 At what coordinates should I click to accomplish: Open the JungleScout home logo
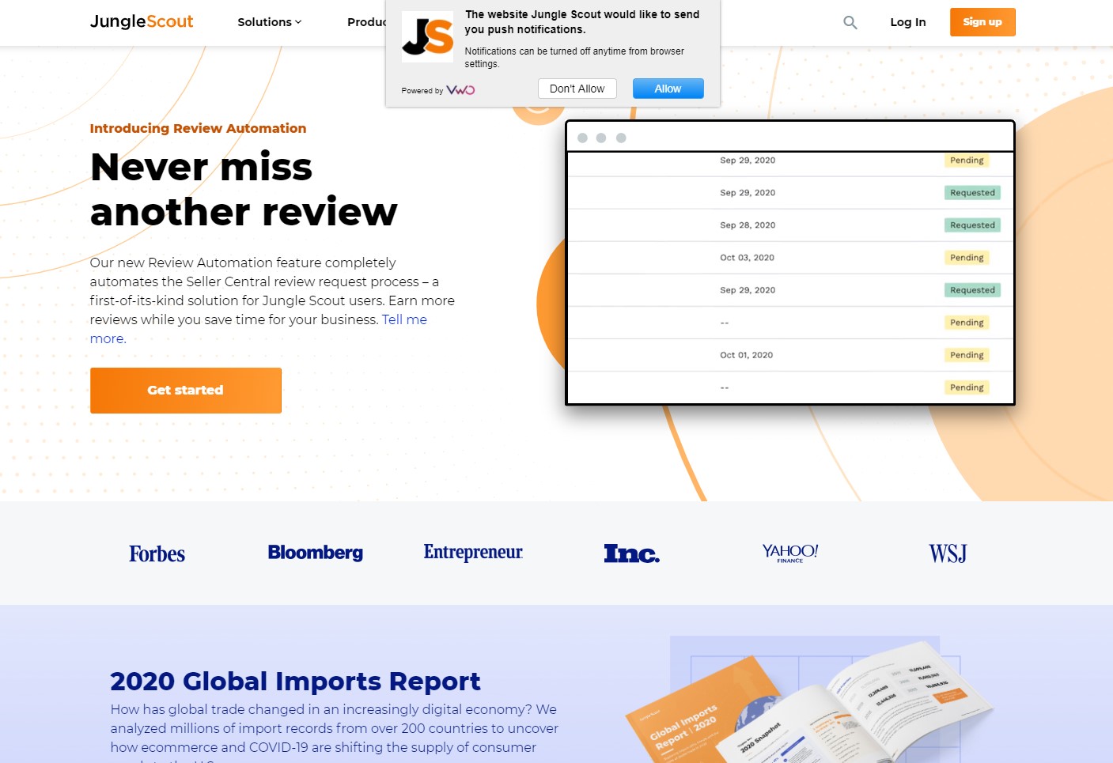tap(142, 21)
